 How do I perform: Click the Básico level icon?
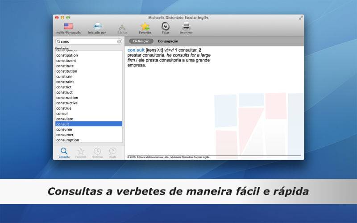click(x=122, y=28)
